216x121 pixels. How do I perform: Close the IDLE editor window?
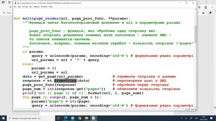(x=193, y=3)
